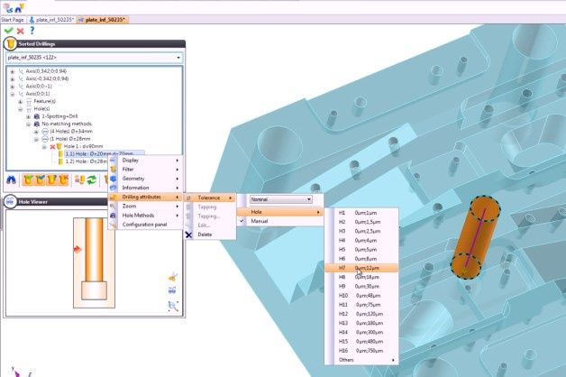Click the red arrow marker in Hole Viewer
This screenshot has width=566, height=377.
[x=78, y=250]
